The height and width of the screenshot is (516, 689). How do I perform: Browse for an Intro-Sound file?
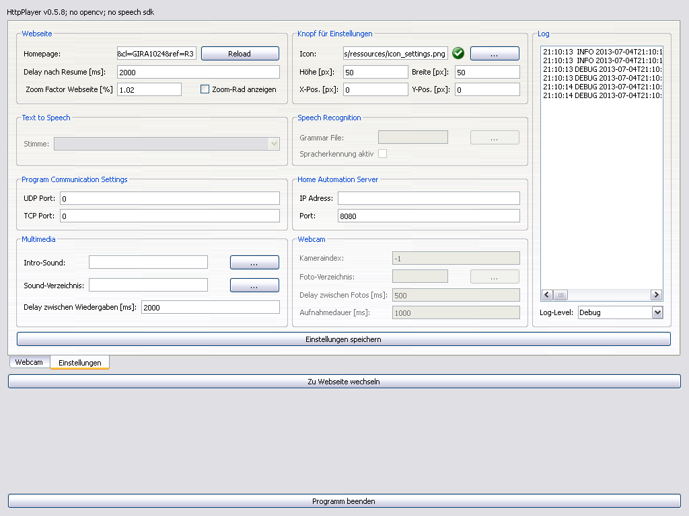pos(254,262)
